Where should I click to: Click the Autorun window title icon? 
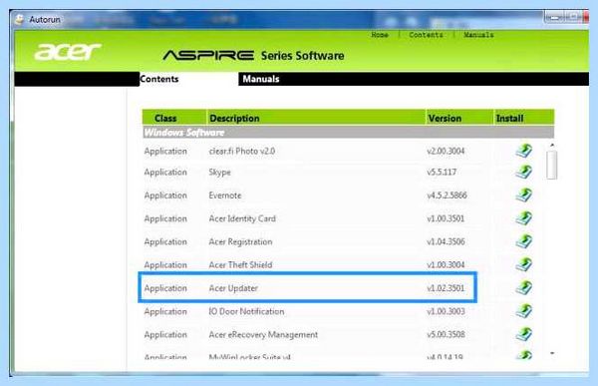pyautogui.click(x=20, y=19)
